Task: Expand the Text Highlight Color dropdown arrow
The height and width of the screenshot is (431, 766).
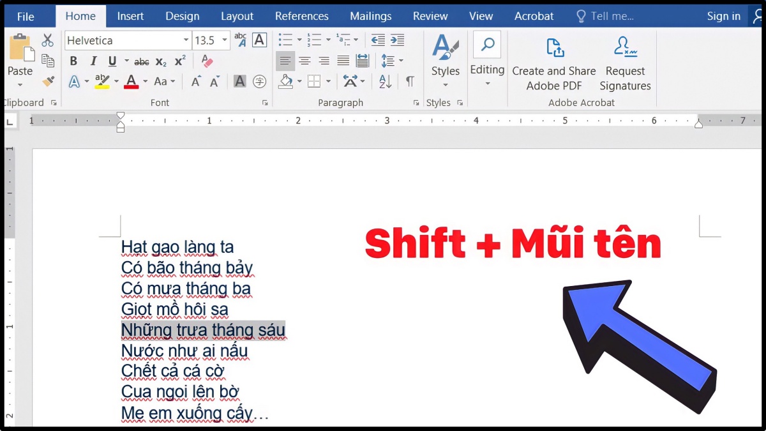Action: (116, 81)
